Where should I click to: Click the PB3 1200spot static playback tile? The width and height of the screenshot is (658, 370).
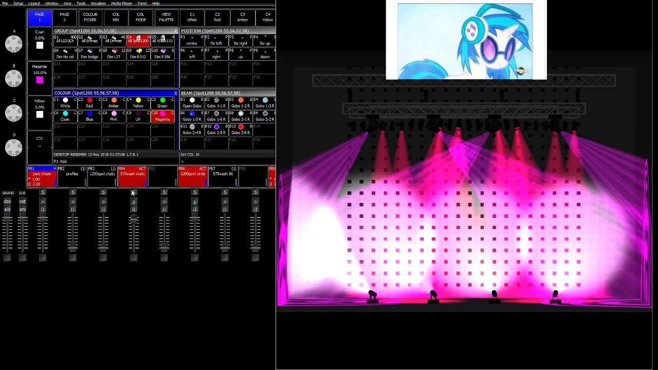point(102,176)
